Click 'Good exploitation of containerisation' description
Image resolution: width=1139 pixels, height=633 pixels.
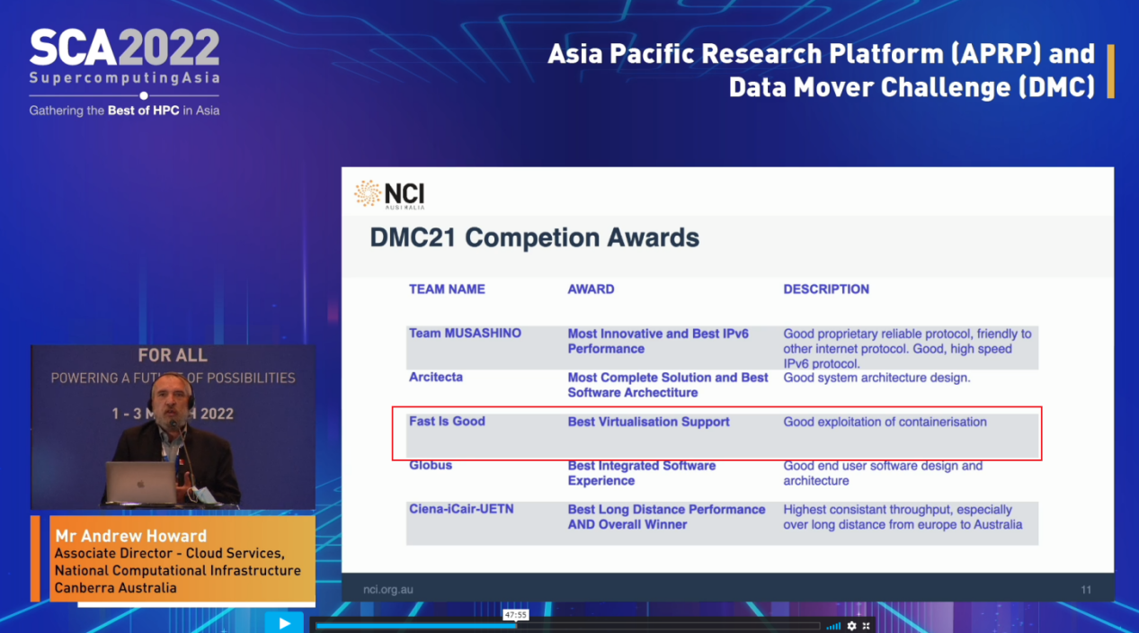pyautogui.click(x=885, y=422)
